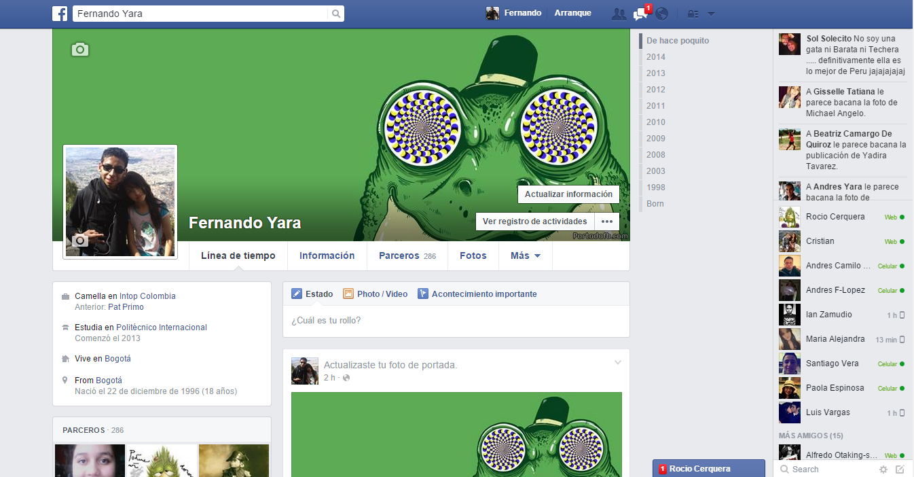Click the Facebook logo in the top bar

(60, 14)
